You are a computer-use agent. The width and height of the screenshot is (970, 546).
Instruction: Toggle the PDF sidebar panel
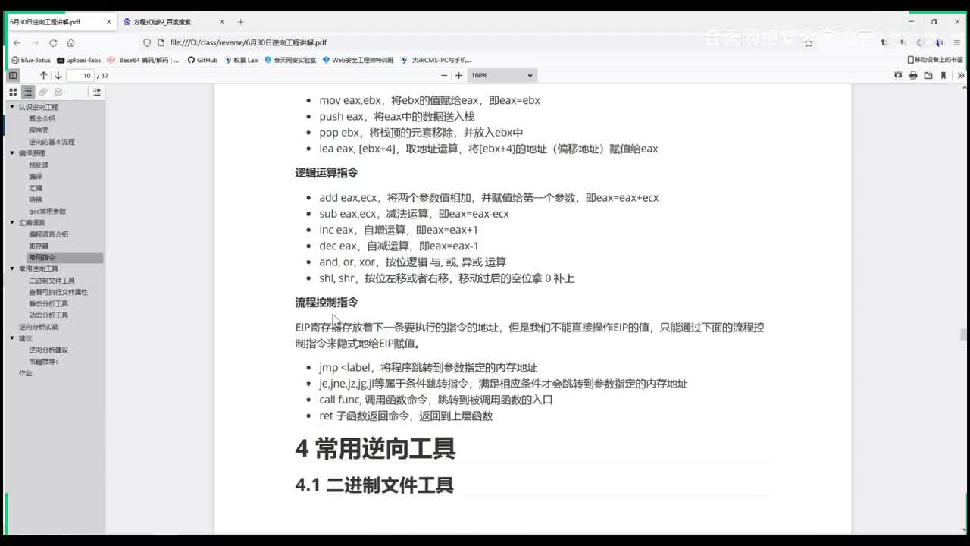pos(13,76)
